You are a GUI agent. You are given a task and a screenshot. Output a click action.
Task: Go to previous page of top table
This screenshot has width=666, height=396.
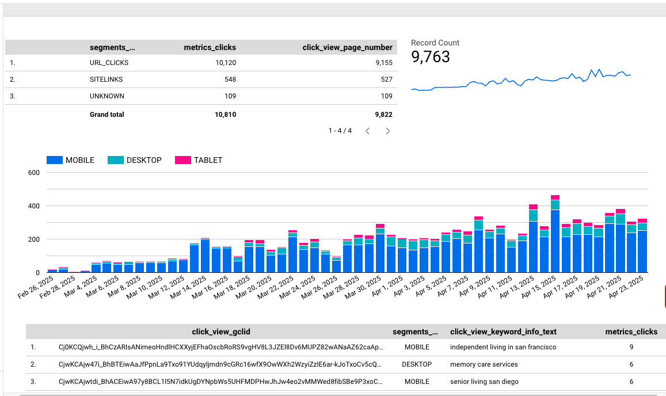[x=368, y=131]
